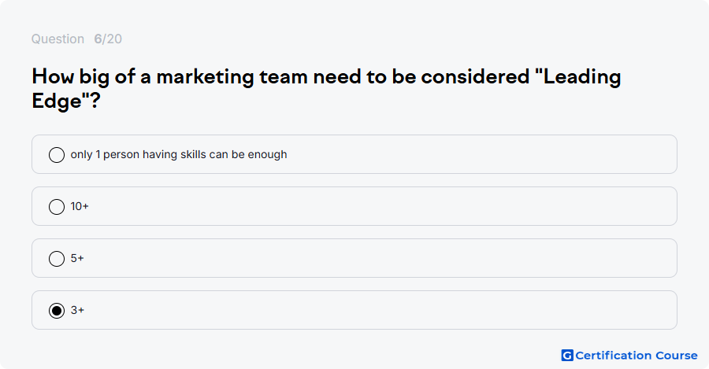Click the bold '6' current question number
709x369 pixels.
(x=98, y=39)
